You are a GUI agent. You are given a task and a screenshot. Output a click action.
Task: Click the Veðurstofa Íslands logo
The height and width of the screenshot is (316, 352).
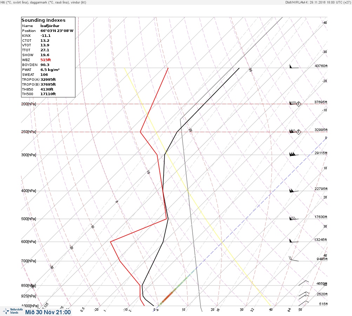(13, 311)
